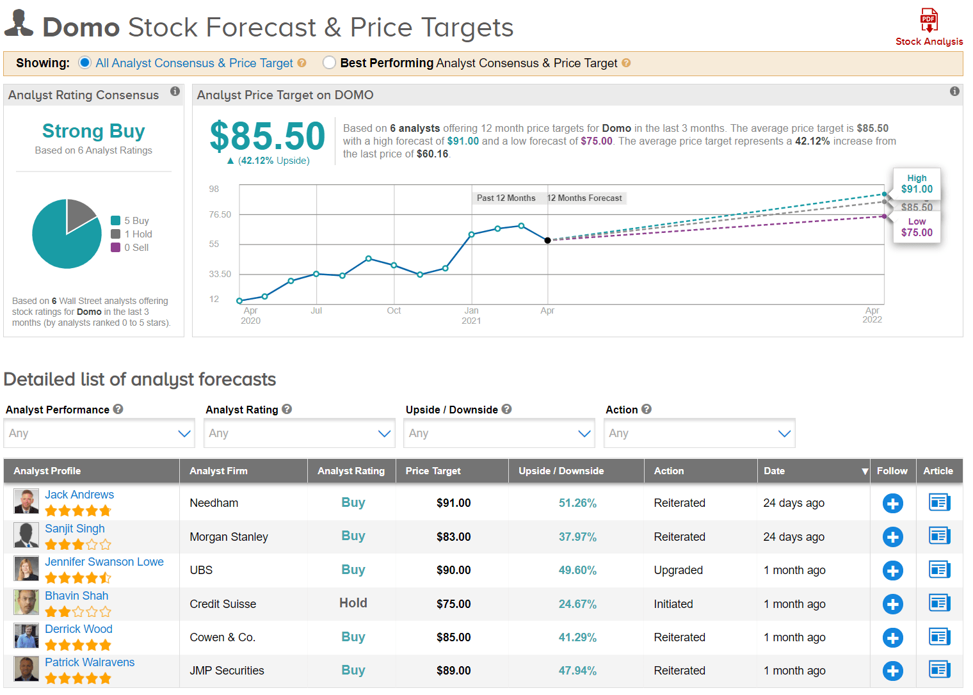Click the black last-price point on chart
Screen dimensions: 973x695
[x=547, y=241]
